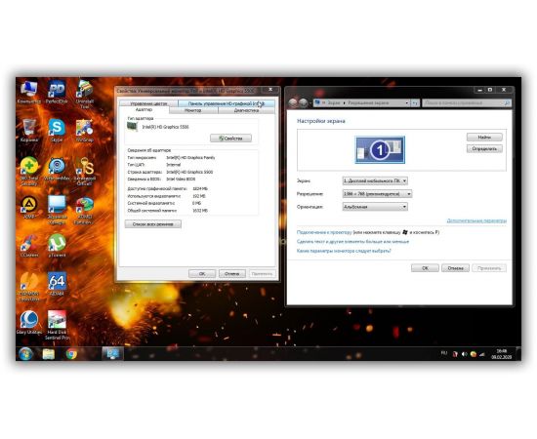Image resolution: width=537 pixels, height=439 pixels.
Task: Select the active display settings taskbar item
Action: pos(112,354)
